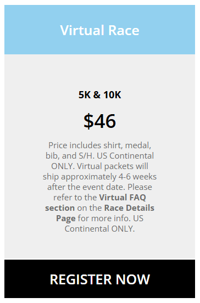Click the 'bib, and S/H.' text
200x303 pixels.
(70, 156)
